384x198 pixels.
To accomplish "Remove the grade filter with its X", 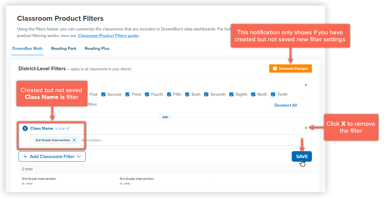I will tap(306, 85).
